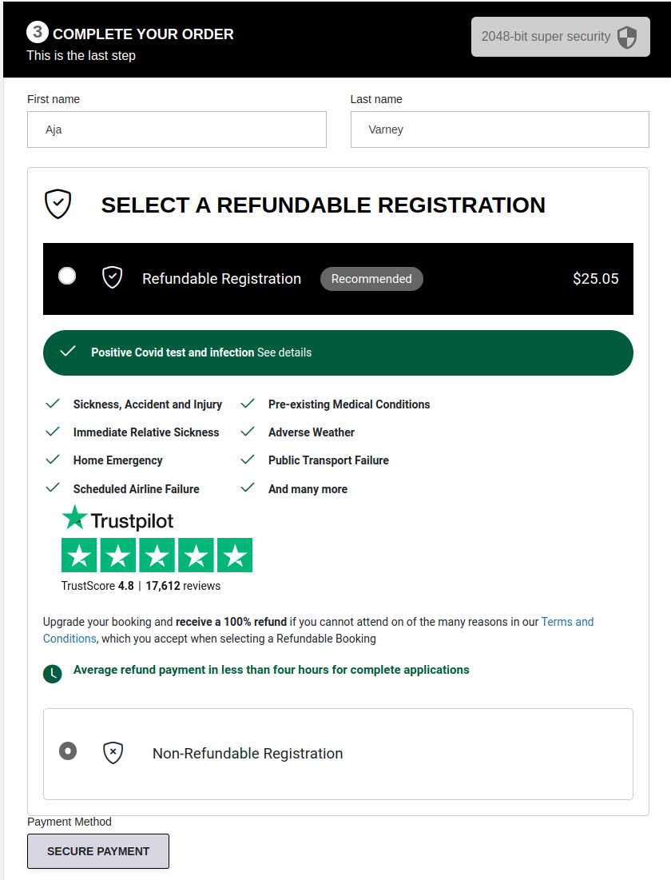Click the $25.05 price label
This screenshot has height=880, width=671.
(x=595, y=279)
